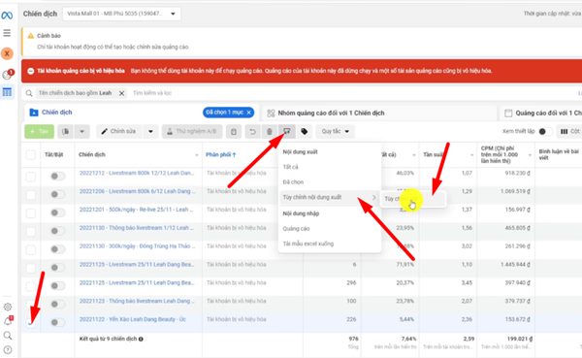Click the green 'Tạo' create button
Viewport: 582px width, 358px height.
40,132
